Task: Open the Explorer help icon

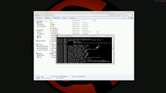Action: tap(132, 18)
